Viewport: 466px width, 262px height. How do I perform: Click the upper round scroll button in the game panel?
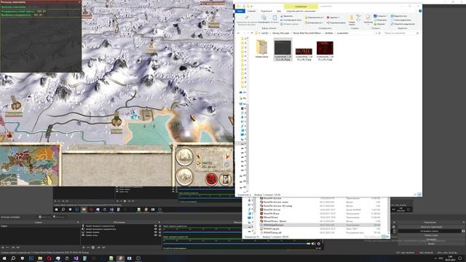tap(184, 156)
